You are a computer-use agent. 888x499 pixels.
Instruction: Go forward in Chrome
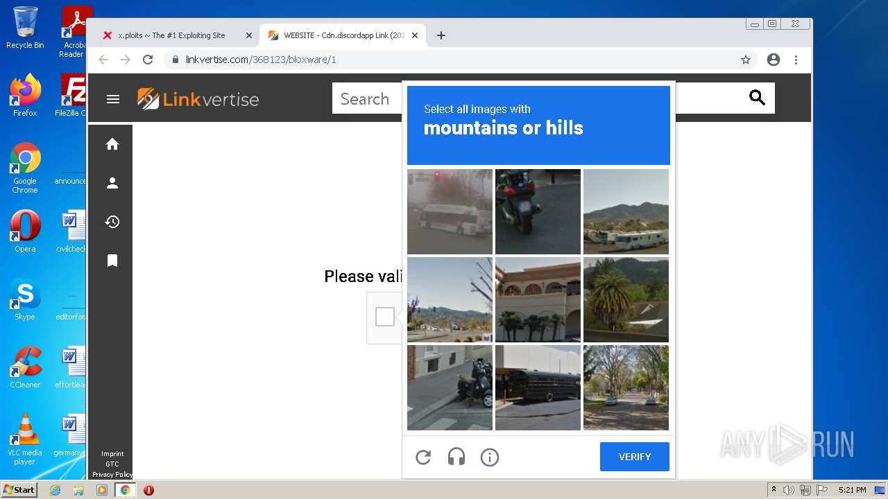126,60
